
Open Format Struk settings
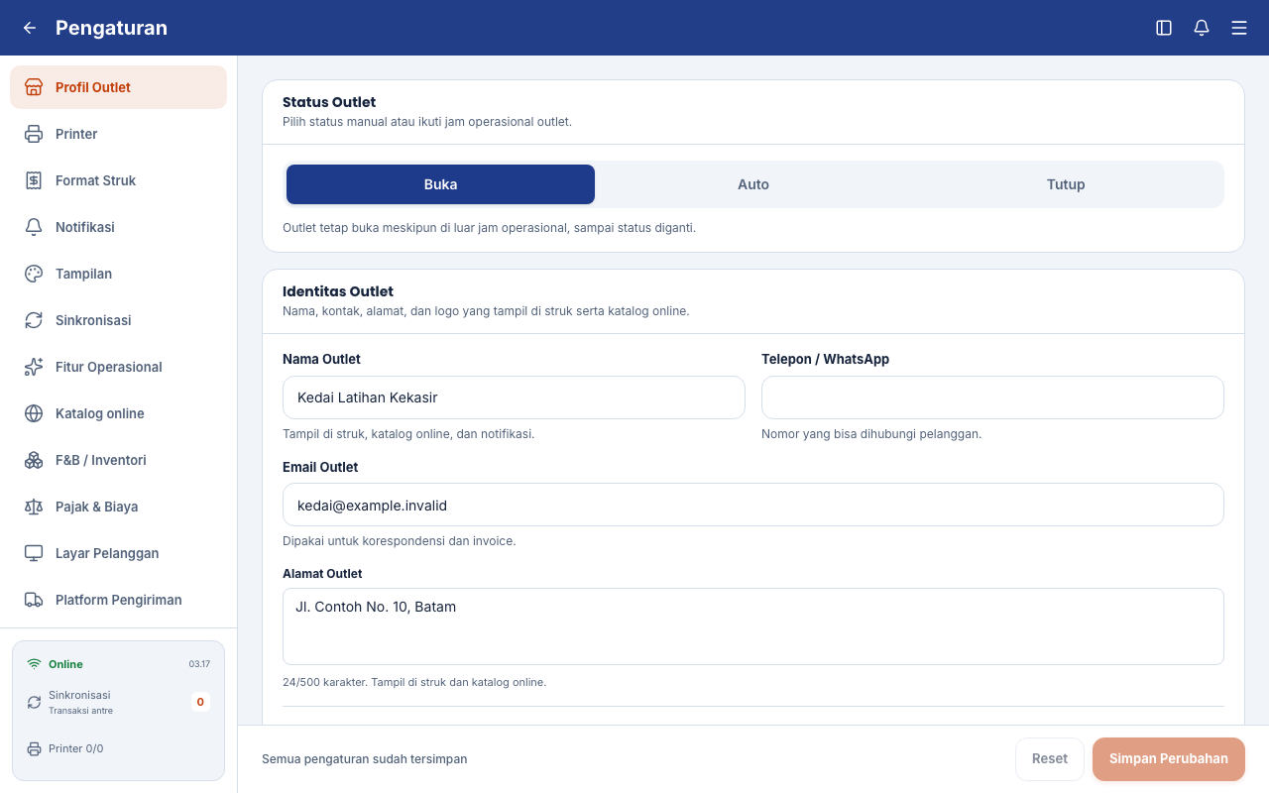pyautogui.click(x=118, y=180)
